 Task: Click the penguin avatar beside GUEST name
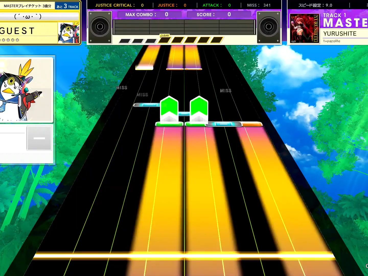point(68,33)
